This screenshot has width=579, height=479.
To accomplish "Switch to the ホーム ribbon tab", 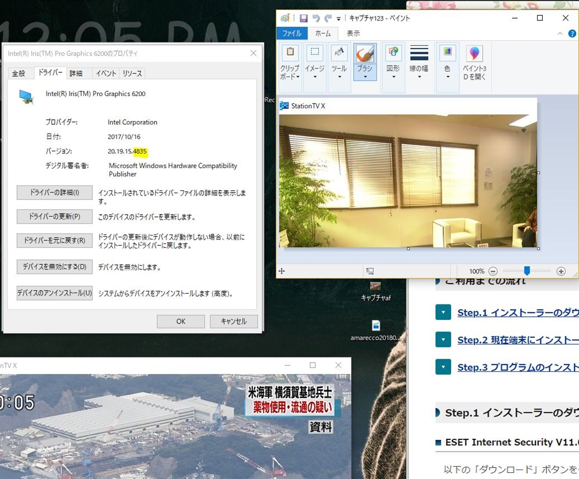I will 323,33.
